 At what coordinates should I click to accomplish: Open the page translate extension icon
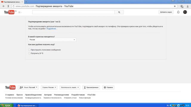182,6
